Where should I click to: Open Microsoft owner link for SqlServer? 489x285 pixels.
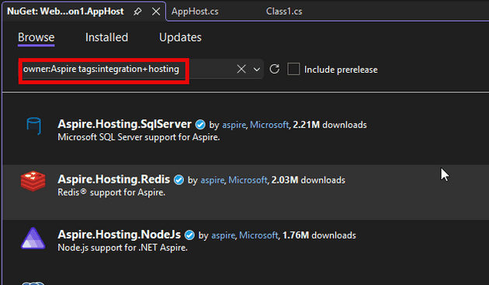(x=269, y=125)
